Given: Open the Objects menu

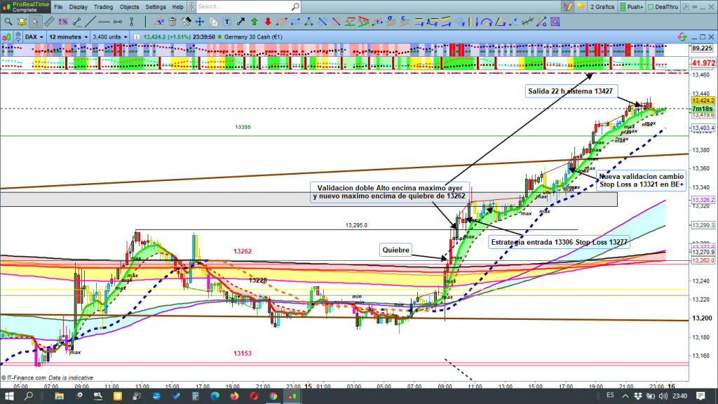Looking at the screenshot, I should click(x=129, y=6).
